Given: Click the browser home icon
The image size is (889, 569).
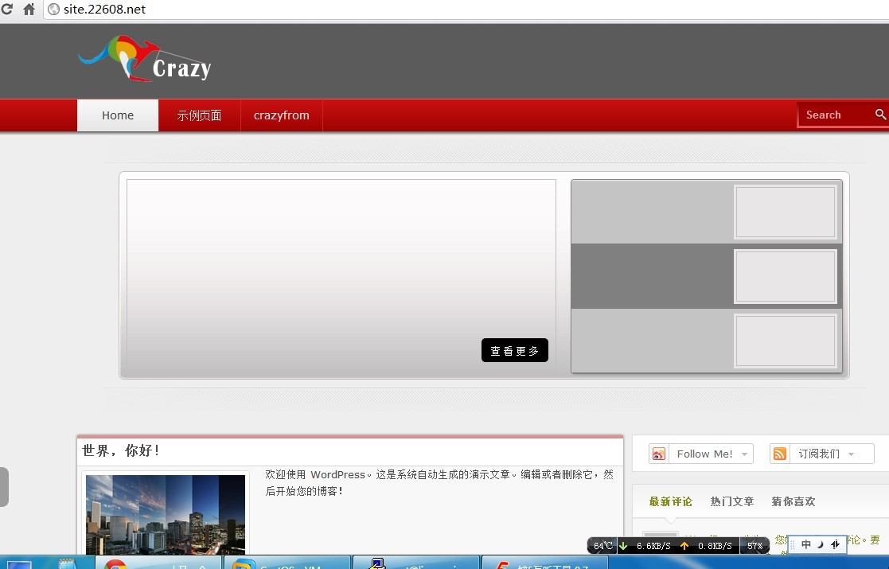Looking at the screenshot, I should [29, 10].
